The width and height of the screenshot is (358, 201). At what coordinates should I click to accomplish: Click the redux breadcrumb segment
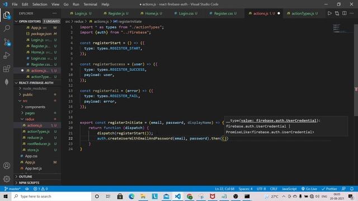pyautogui.click(x=79, y=21)
